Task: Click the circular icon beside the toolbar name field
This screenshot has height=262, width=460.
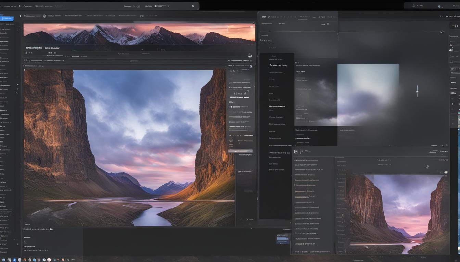Action: 44,16
